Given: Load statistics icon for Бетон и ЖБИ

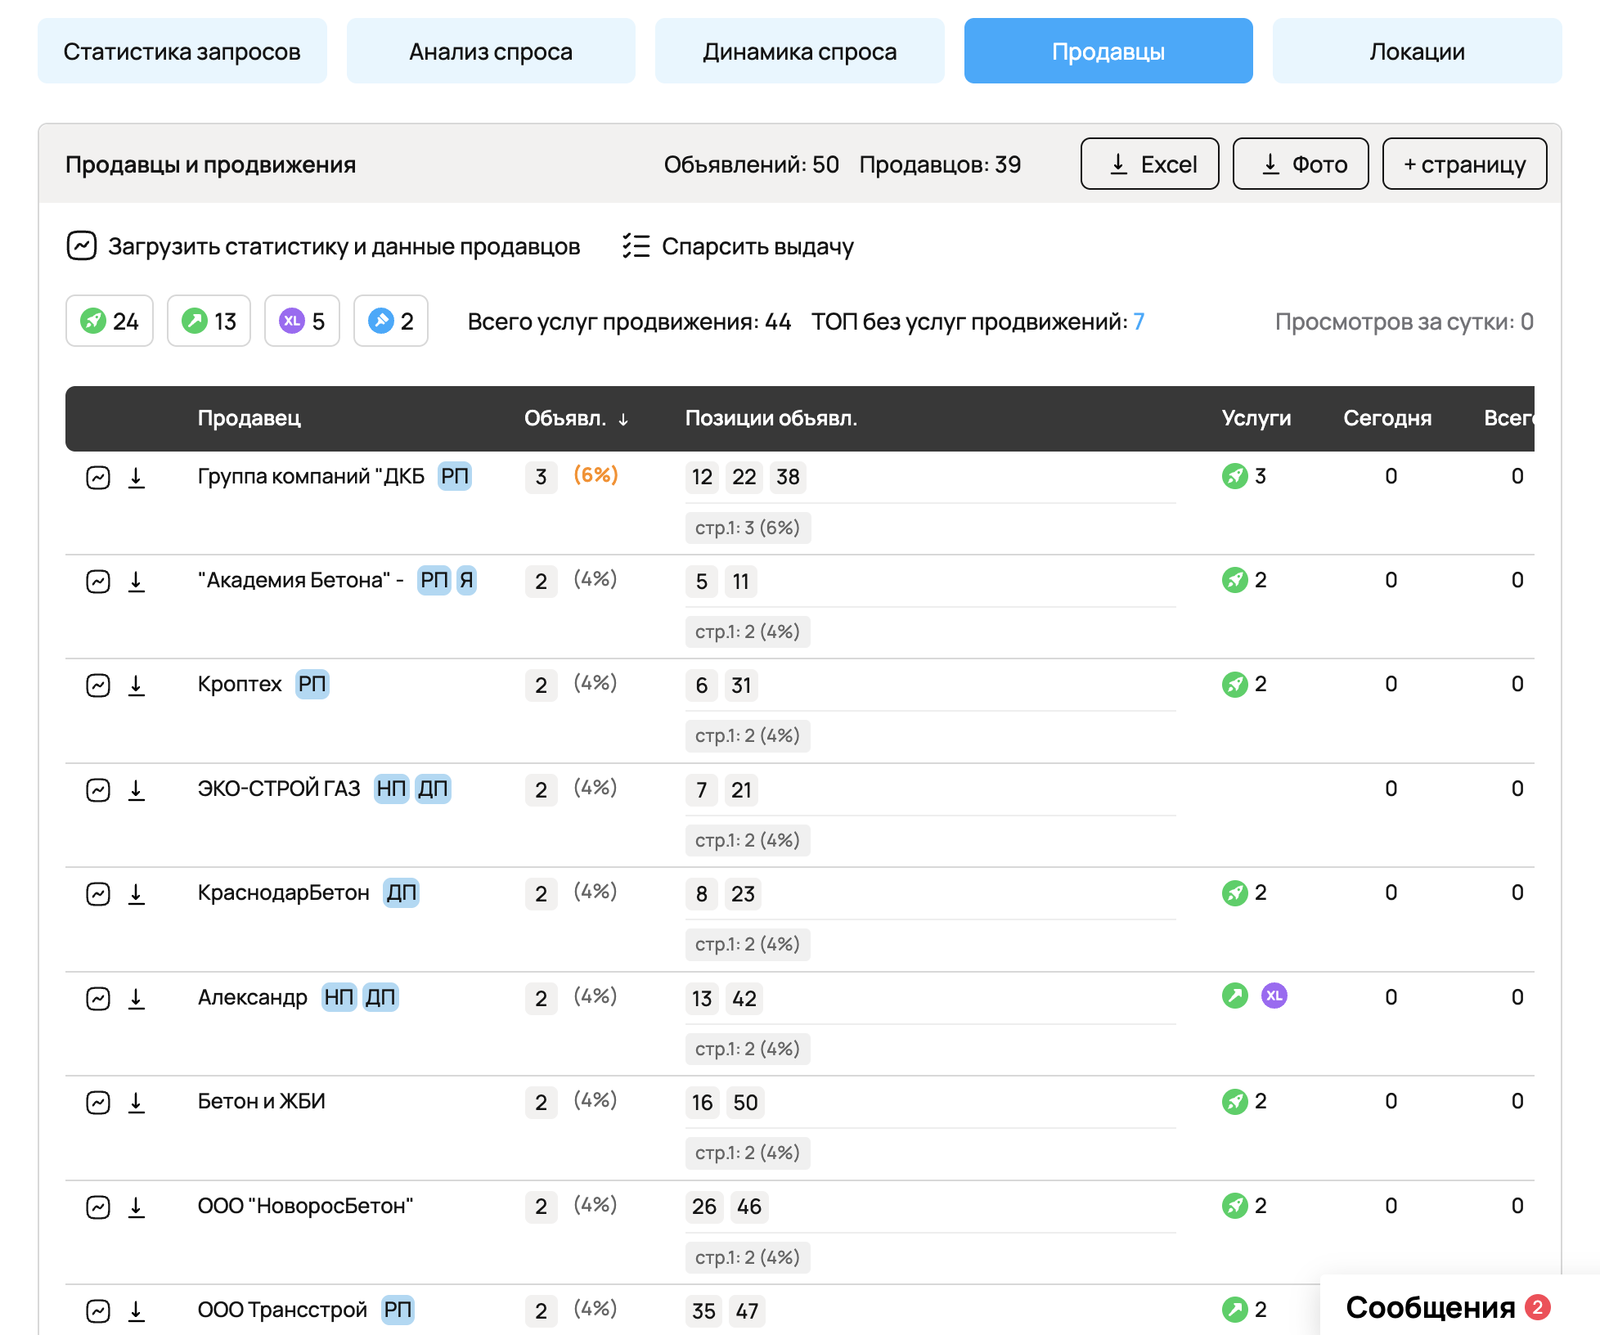Looking at the screenshot, I should [98, 1102].
